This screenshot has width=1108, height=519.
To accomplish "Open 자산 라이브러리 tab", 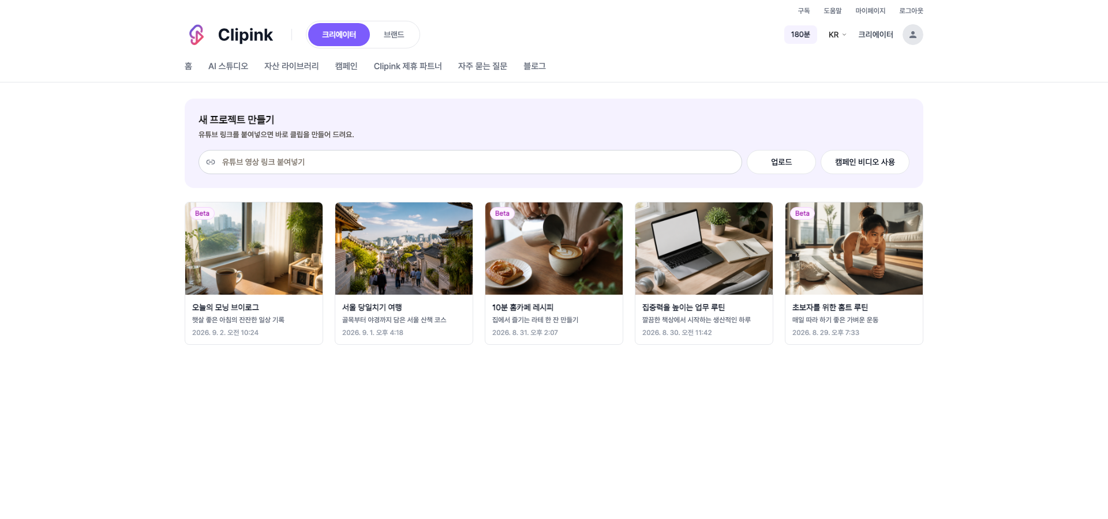I will pos(291,66).
